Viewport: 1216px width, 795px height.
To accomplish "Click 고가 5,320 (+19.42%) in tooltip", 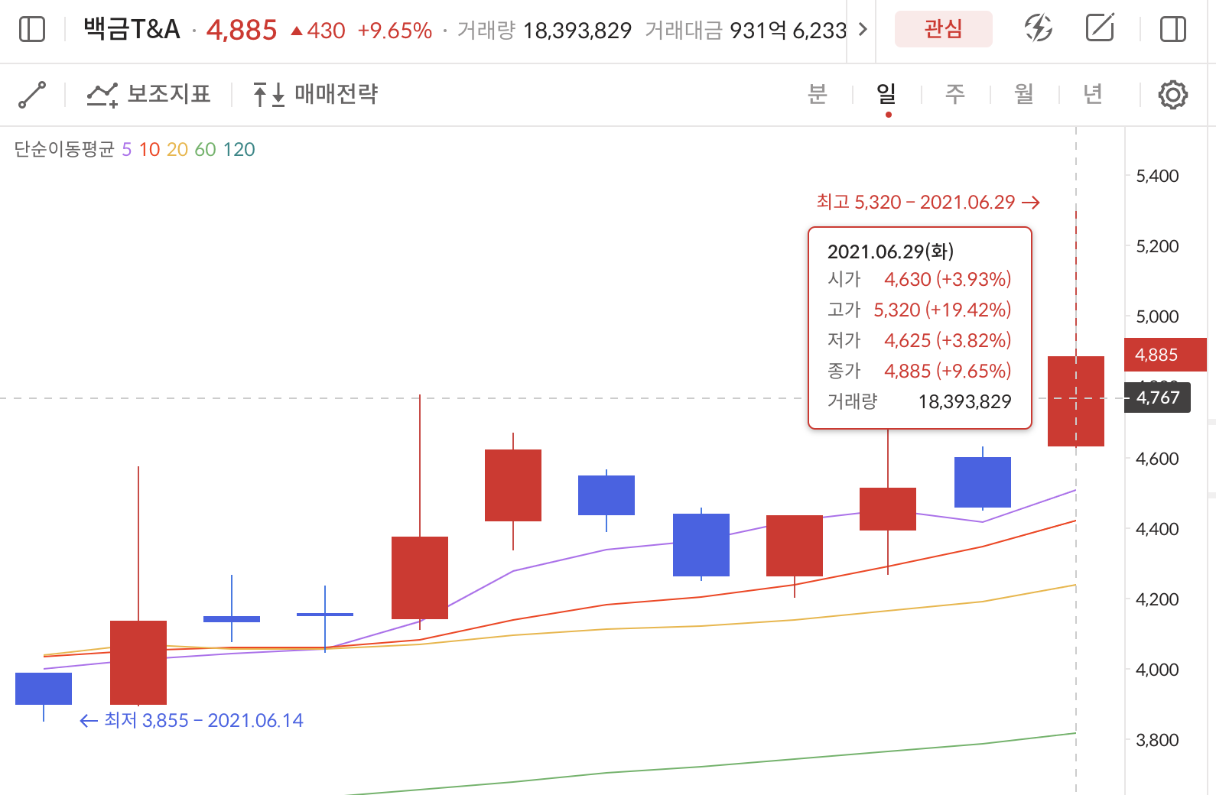I will (919, 310).
